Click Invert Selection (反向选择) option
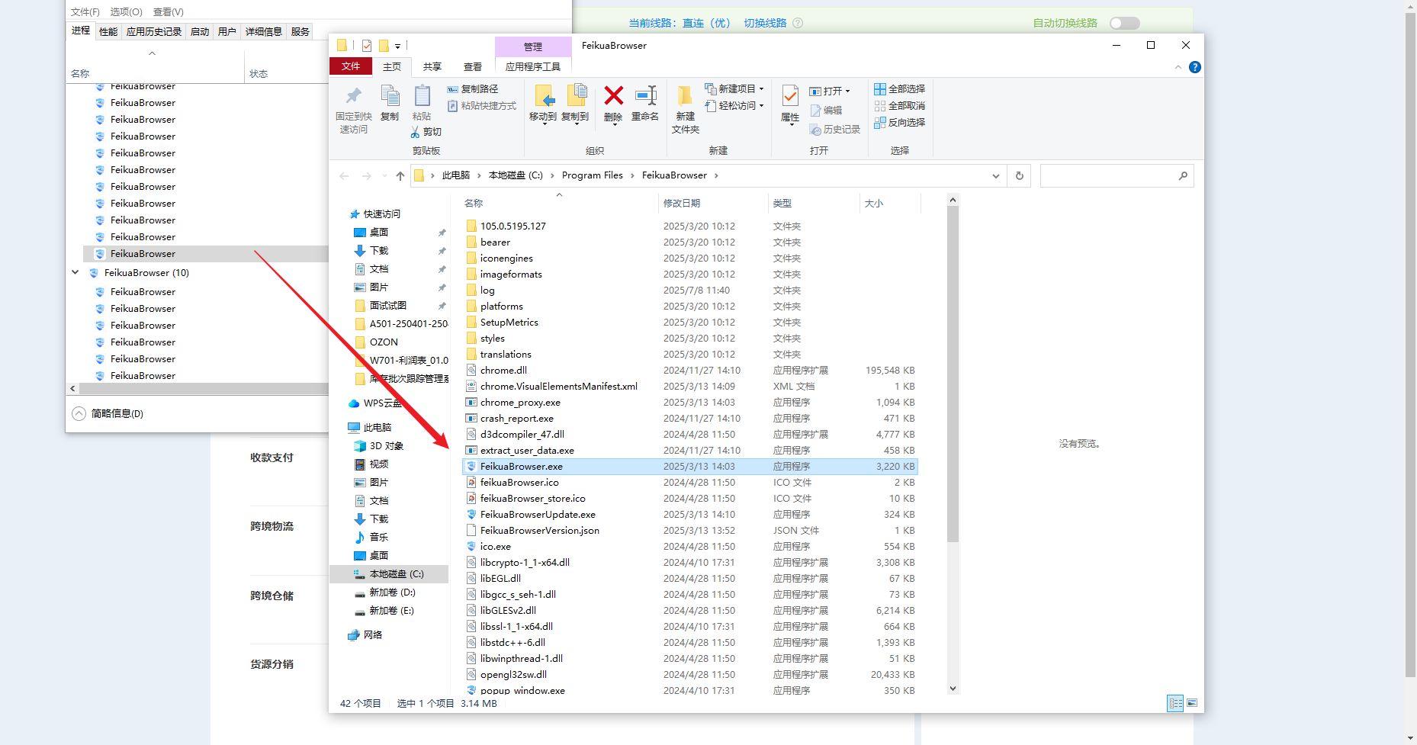Viewport: 1417px width, 745px height. point(900,123)
